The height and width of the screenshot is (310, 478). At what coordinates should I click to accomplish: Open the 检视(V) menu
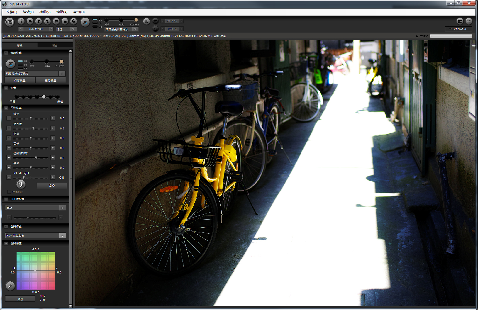[x=45, y=12]
